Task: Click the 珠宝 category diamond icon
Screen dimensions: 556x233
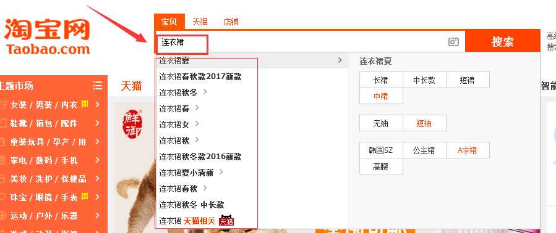Action: pos(3,197)
